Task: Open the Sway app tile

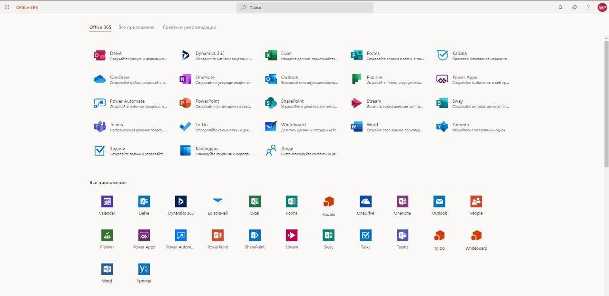Action: click(x=473, y=103)
